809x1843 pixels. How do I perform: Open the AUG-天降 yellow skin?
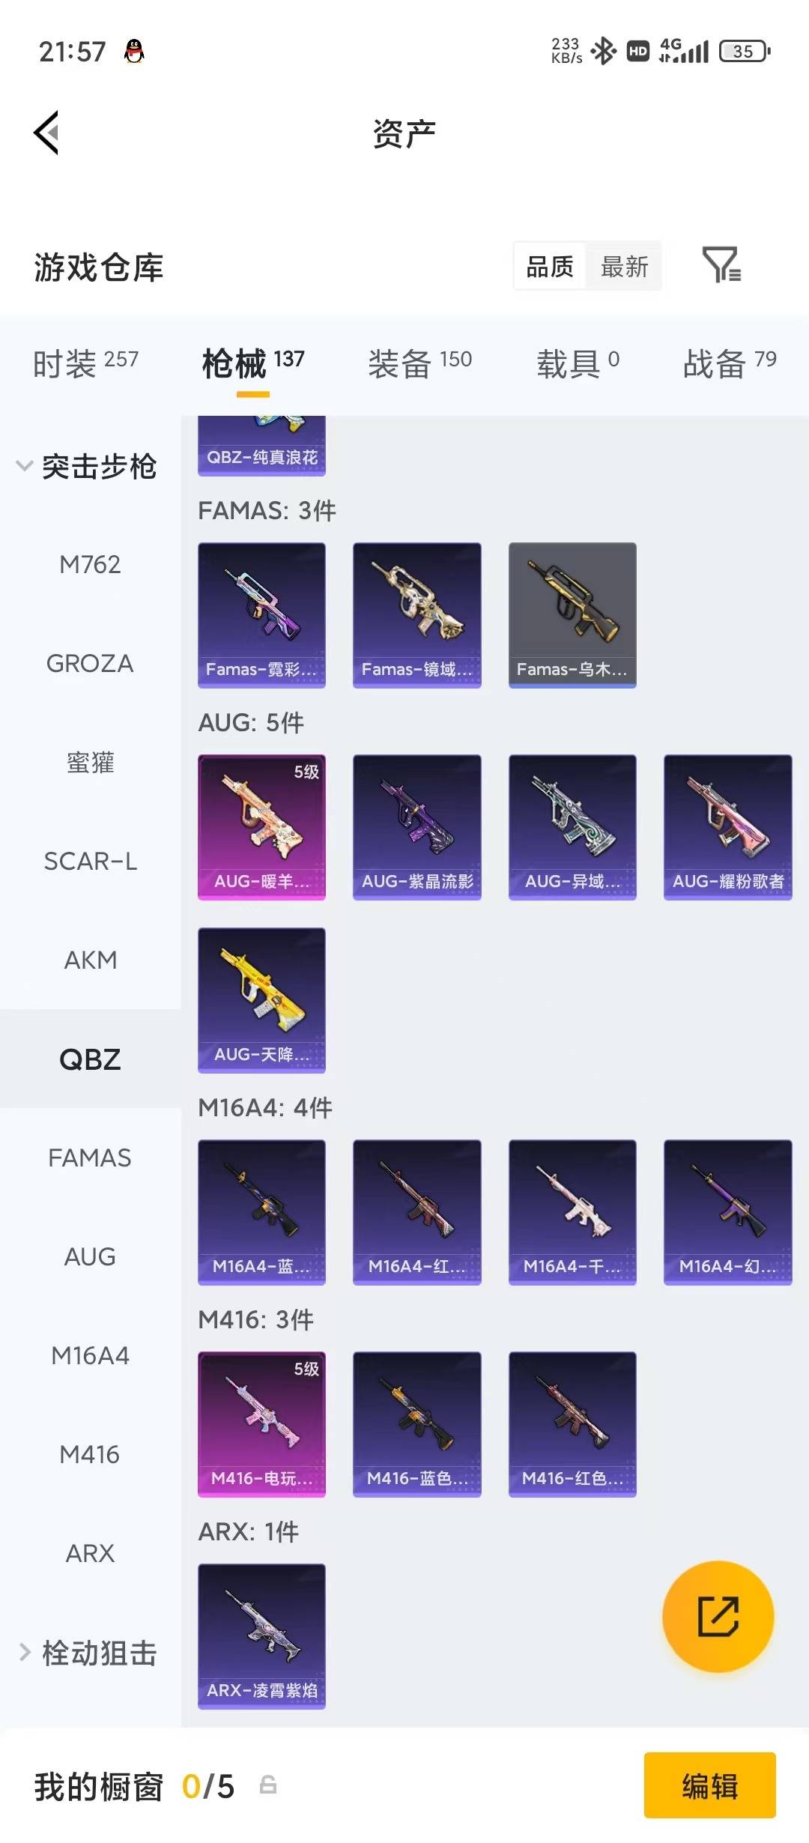pyautogui.click(x=261, y=1000)
